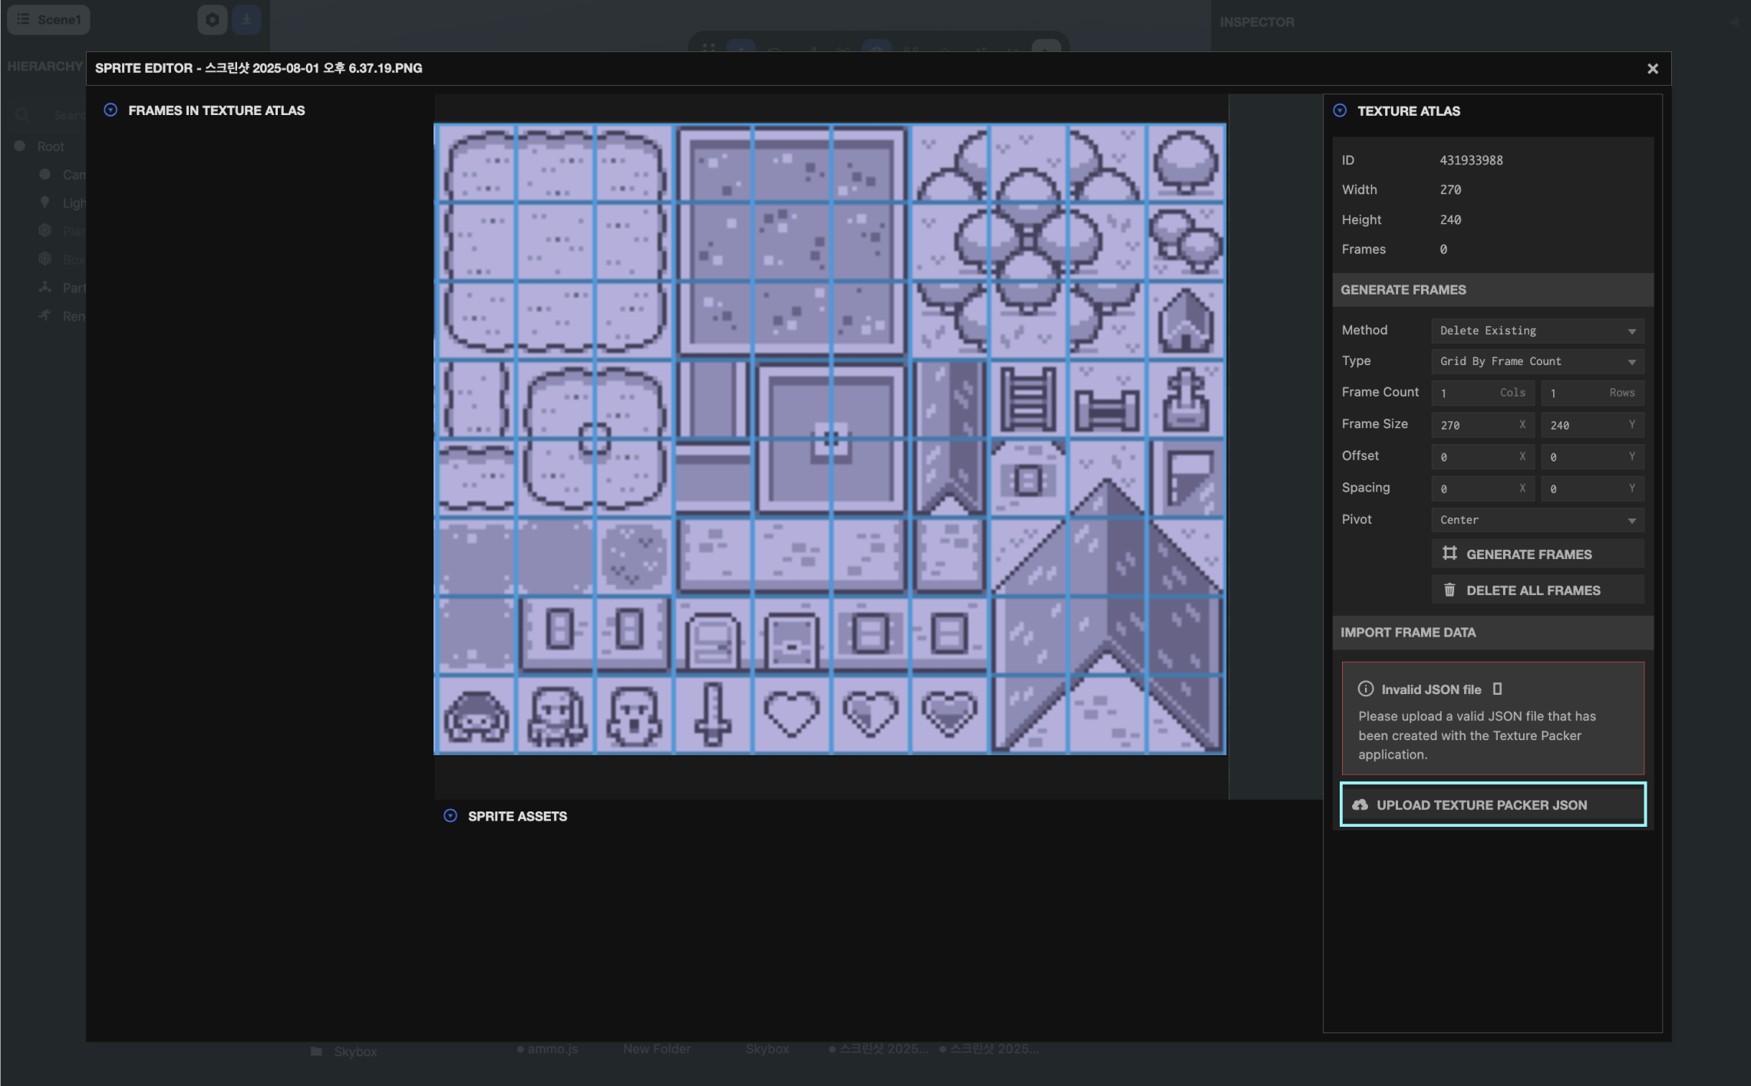
Task: Click the settings gear icon beside Scene1
Action: [x=213, y=19]
